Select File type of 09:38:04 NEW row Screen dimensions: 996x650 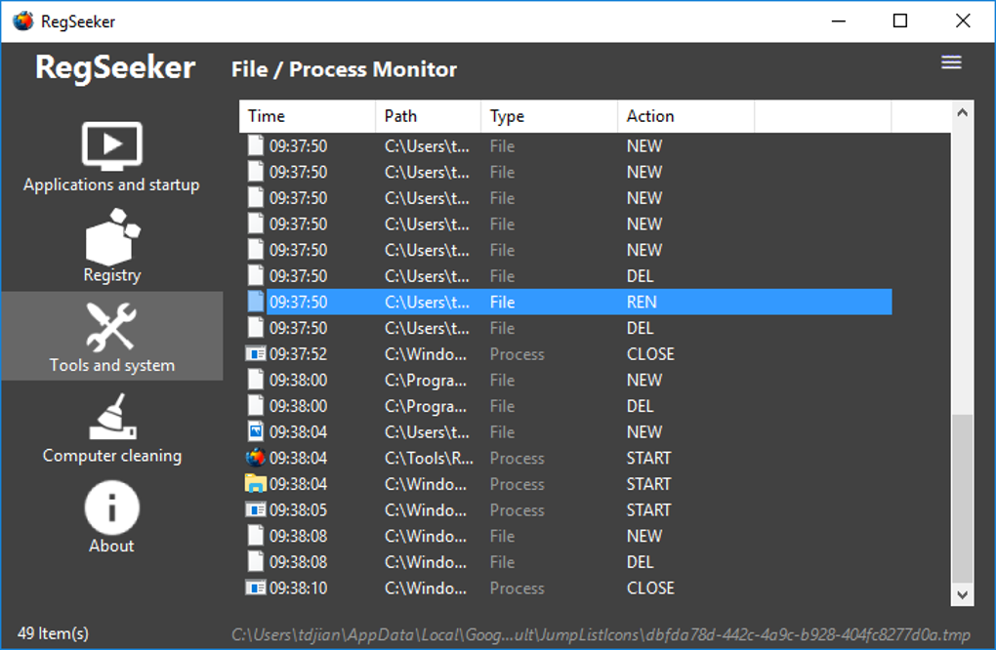tap(502, 432)
